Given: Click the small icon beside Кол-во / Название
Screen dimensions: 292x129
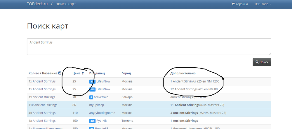Looking at the screenshot, I should tap(60, 73).
